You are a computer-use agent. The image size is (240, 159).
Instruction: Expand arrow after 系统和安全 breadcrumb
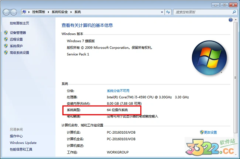(x=71, y=12)
